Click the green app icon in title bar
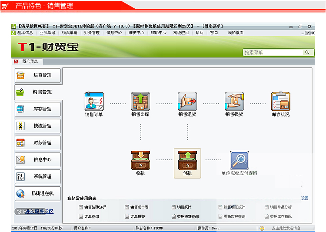The width and height of the screenshot is (326, 232). click(13, 27)
